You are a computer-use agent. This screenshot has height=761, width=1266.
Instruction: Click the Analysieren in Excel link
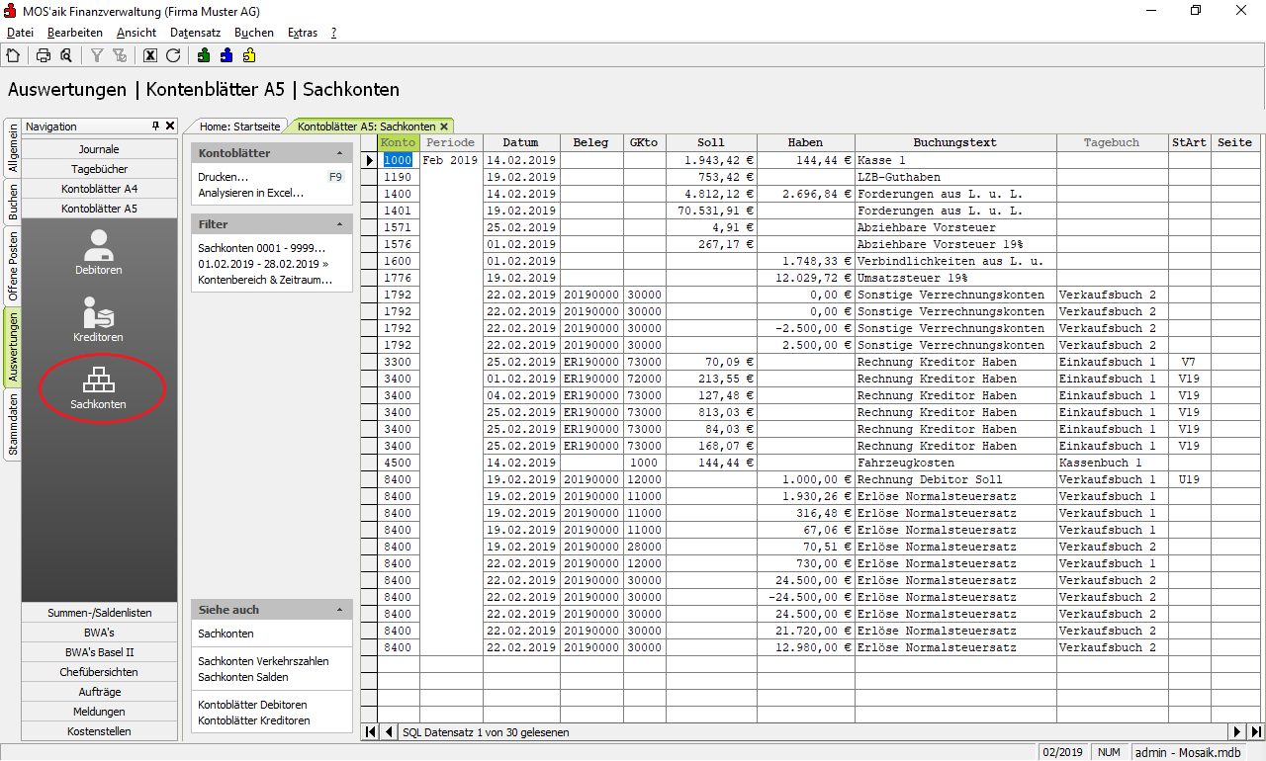251,193
